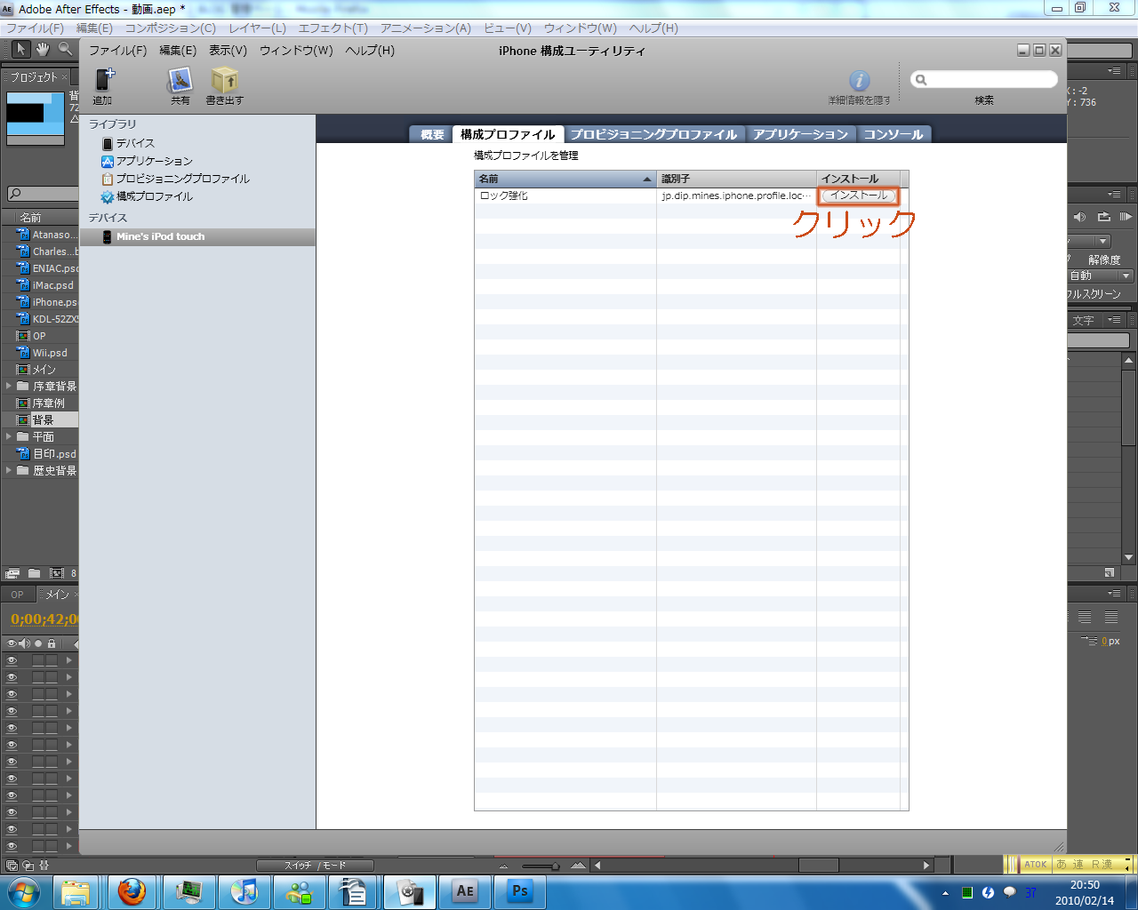
Task: Switch to the コンソール tab
Action: coord(894,134)
